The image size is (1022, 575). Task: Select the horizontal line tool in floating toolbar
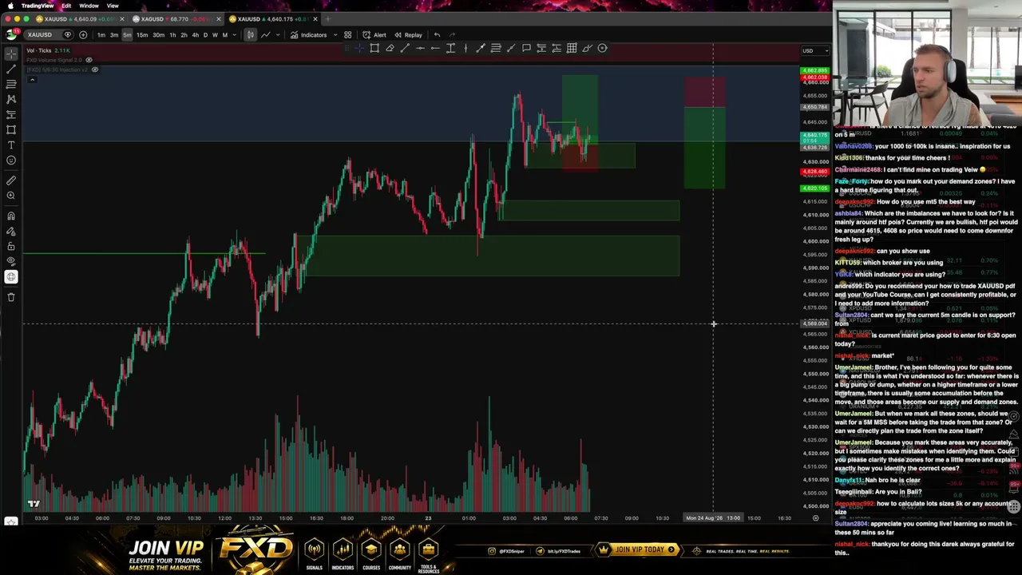pos(420,49)
